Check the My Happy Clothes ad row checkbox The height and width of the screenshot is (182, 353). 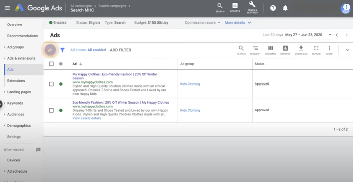51,84
